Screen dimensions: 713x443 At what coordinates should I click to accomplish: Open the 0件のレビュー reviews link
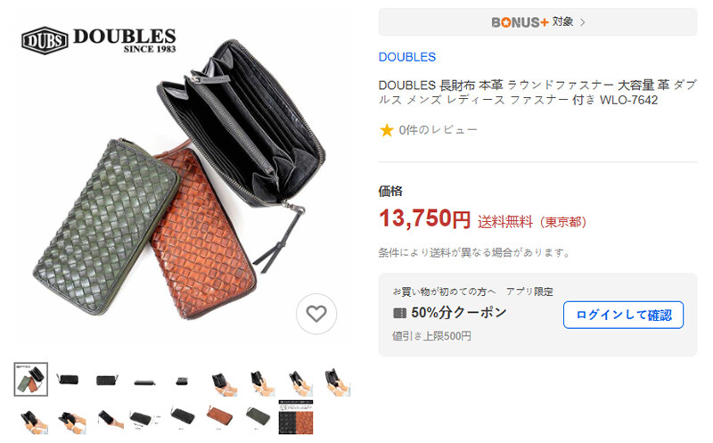(438, 130)
